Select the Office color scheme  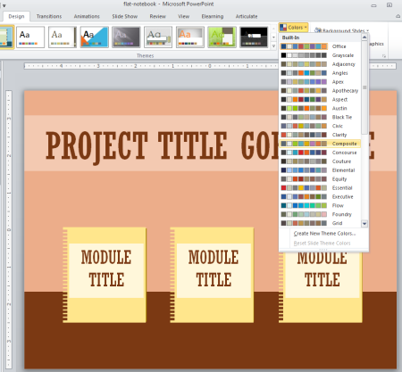(321, 46)
